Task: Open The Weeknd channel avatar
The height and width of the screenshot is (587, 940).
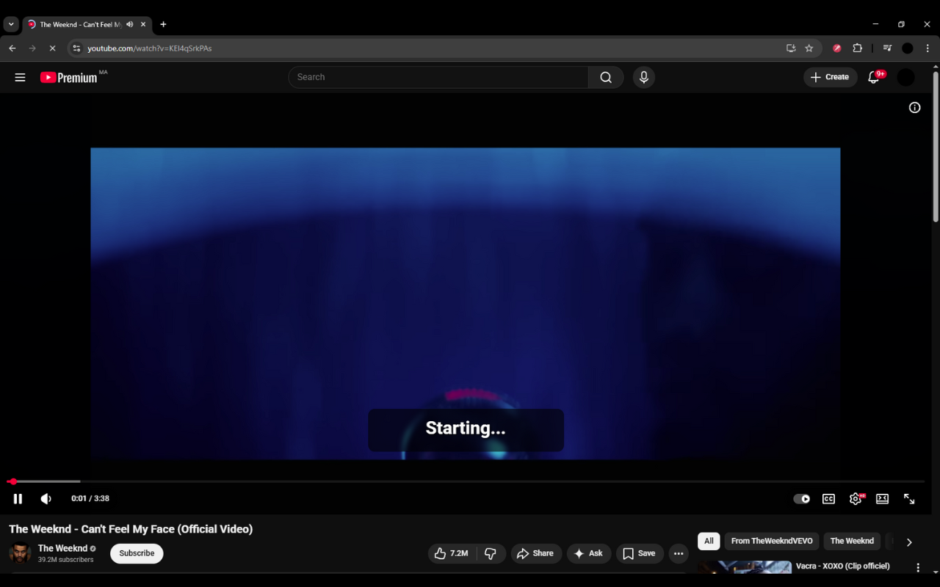Action: tap(20, 553)
